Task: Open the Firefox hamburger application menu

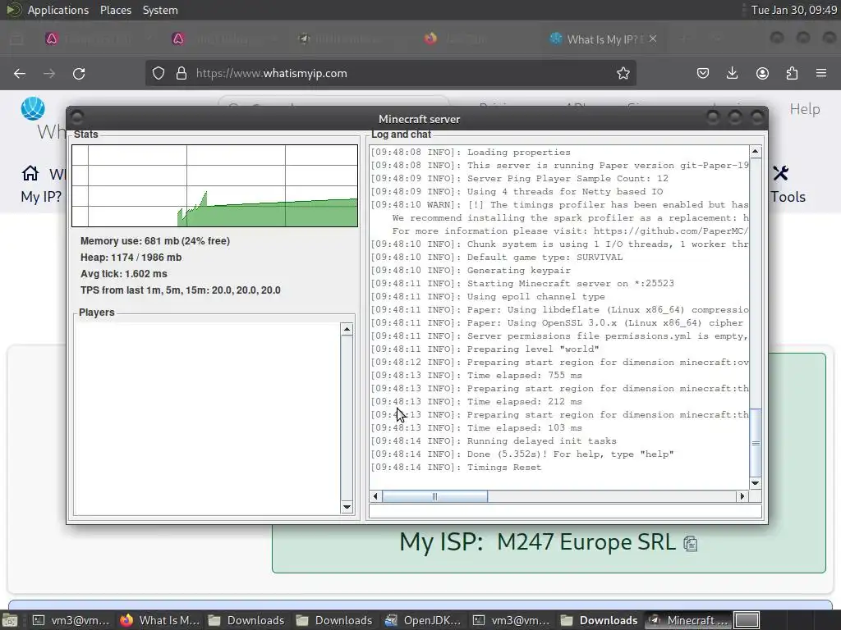Action: coord(821,73)
